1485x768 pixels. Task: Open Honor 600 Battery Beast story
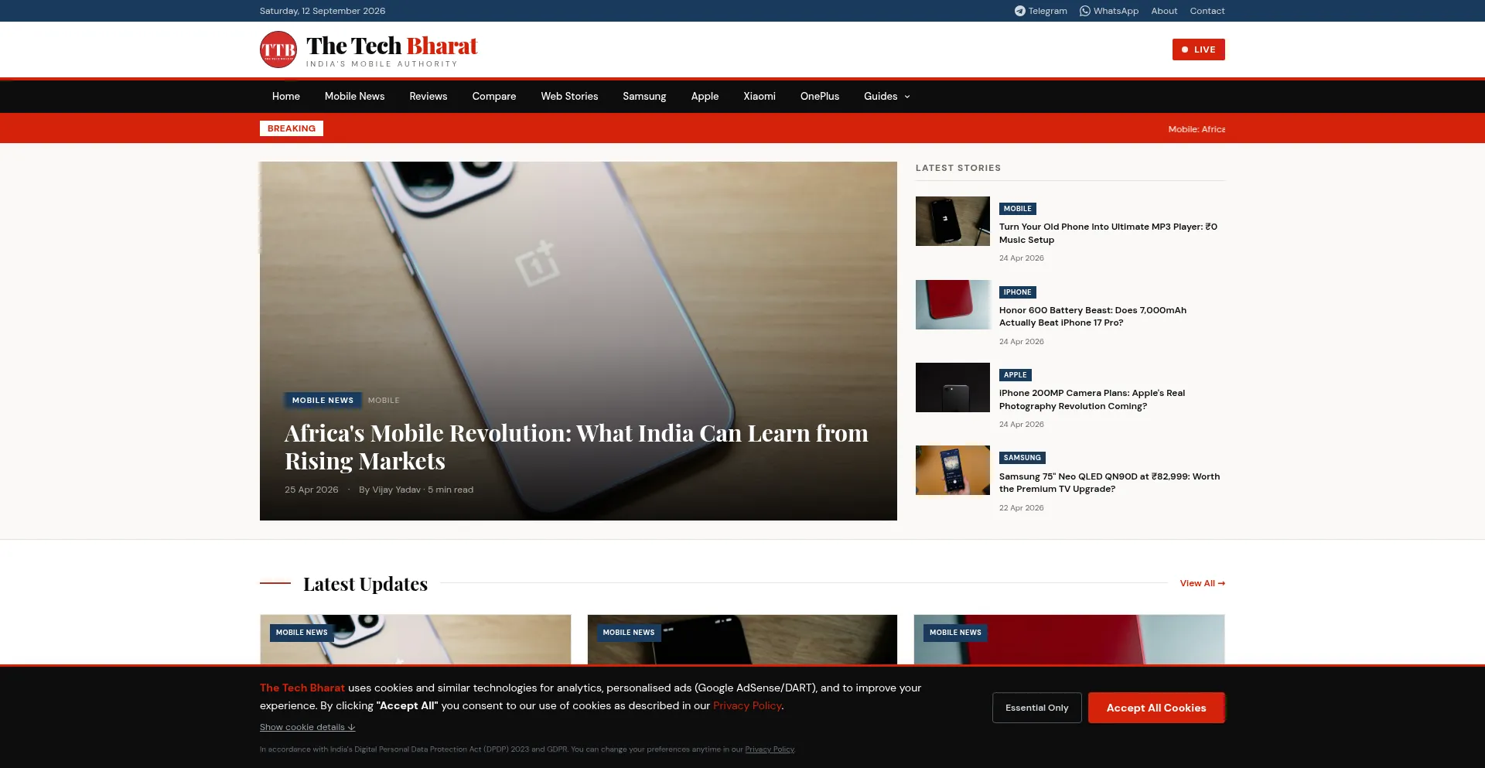point(1093,316)
